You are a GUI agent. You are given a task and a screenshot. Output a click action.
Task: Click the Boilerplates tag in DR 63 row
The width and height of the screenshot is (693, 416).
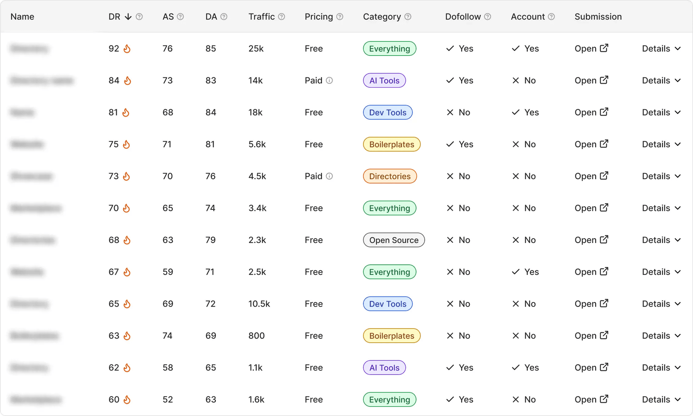(392, 335)
